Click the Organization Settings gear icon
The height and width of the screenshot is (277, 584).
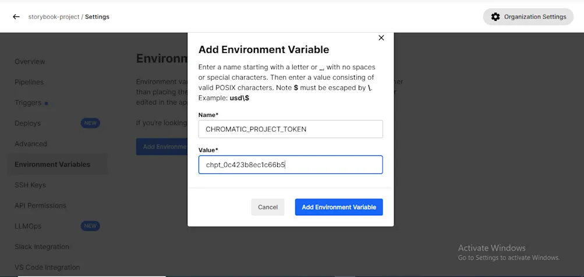click(495, 17)
